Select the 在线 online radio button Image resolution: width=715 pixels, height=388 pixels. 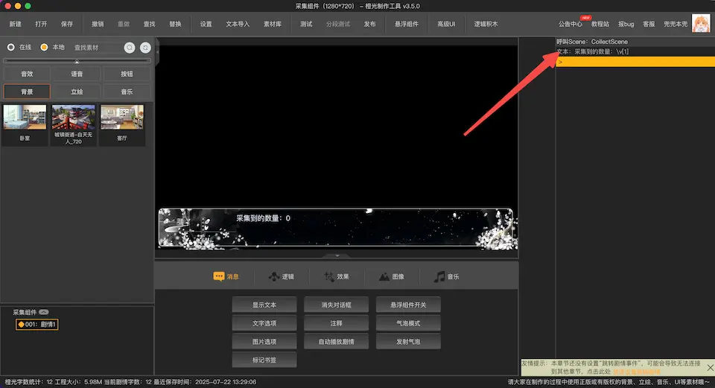(11, 48)
